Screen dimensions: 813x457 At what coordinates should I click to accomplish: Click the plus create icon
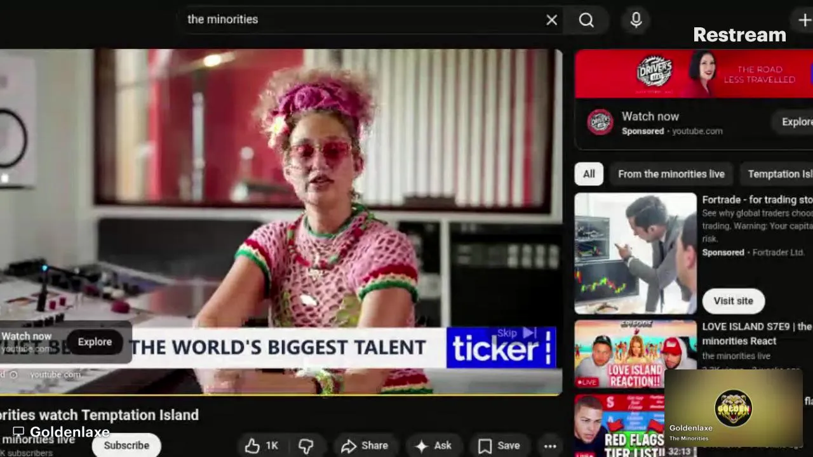[x=804, y=20]
